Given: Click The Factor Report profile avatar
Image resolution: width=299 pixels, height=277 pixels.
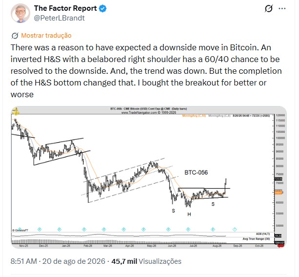Looking at the screenshot, I should pos(20,13).
